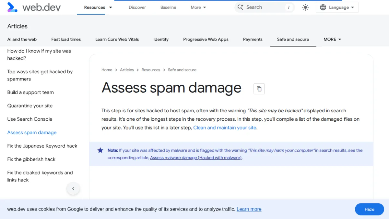The image size is (389, 219).
Task: Click the Resources breadcrumb
Action: click(151, 70)
